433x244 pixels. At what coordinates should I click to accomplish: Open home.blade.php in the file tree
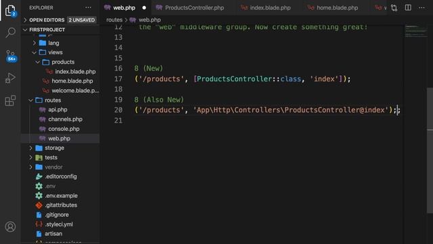[72, 81]
